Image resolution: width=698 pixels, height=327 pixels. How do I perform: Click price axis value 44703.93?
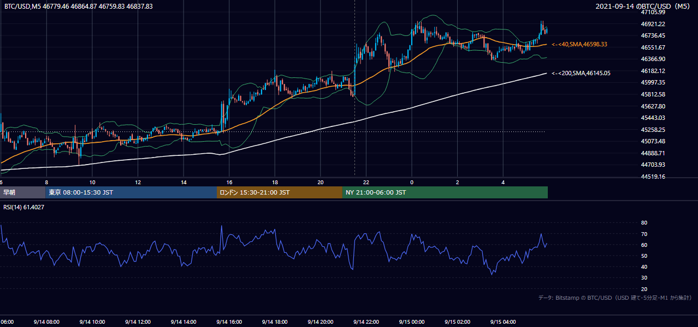(x=653, y=165)
